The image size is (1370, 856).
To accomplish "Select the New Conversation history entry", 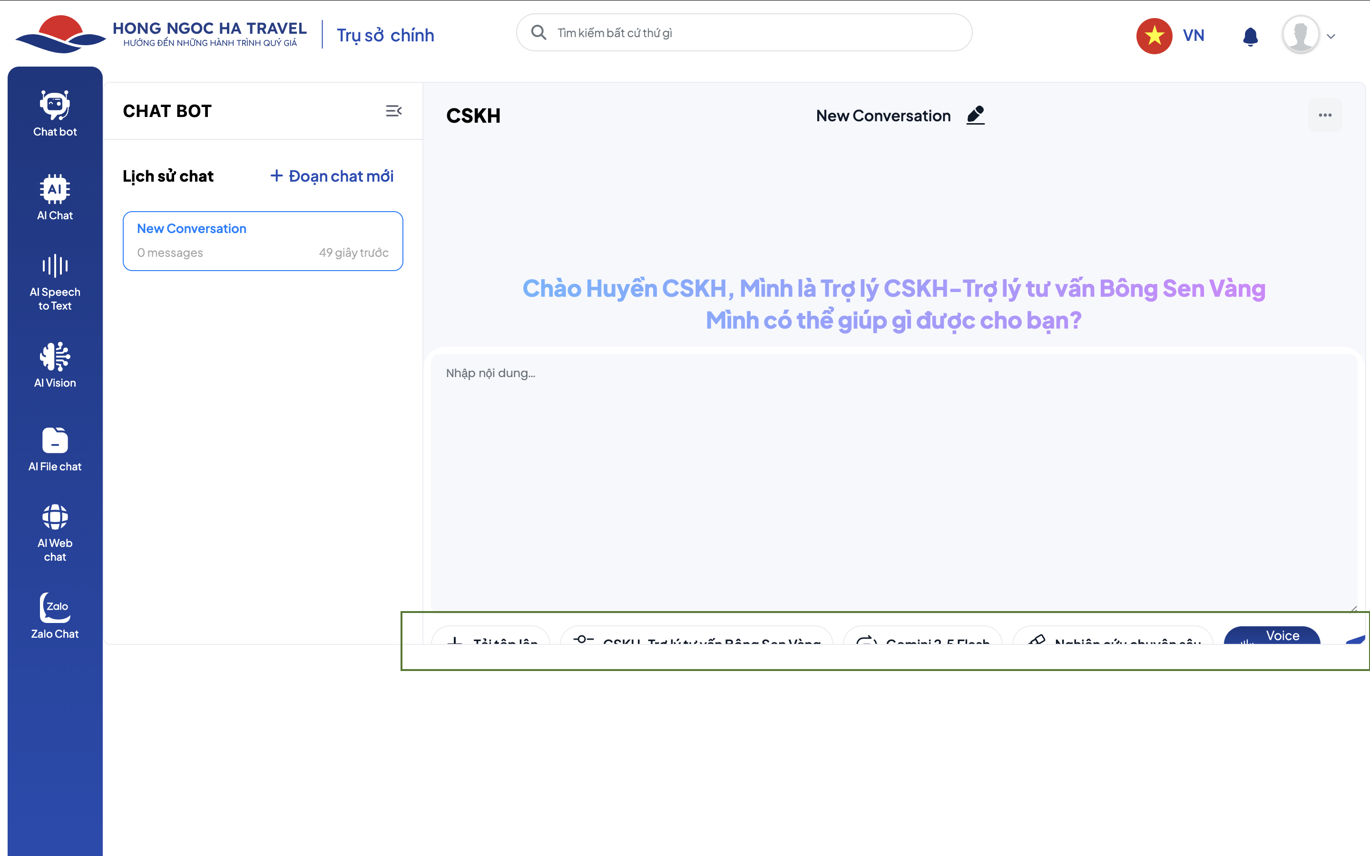I will [x=263, y=241].
